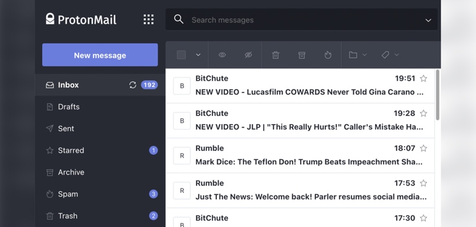
Task: Open the Drafts folder
Action: point(100,107)
